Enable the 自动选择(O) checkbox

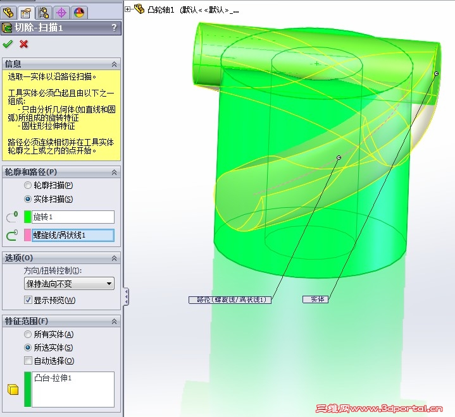pyautogui.click(x=28, y=361)
